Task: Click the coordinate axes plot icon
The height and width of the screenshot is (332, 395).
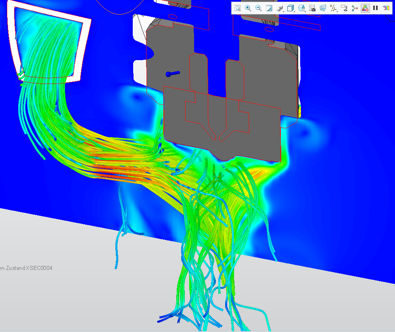Action: [333, 8]
